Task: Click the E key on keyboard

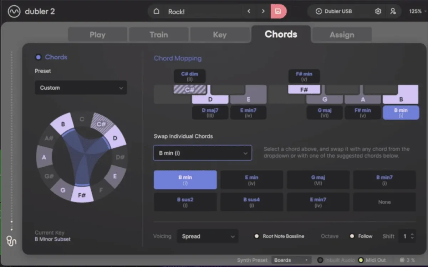Action: 248,99
